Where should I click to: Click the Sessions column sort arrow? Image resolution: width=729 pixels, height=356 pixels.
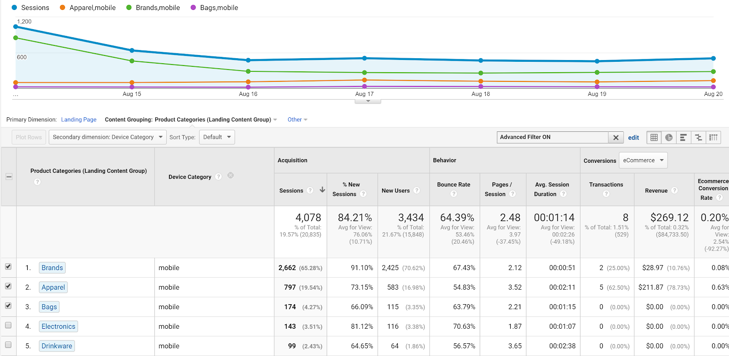click(x=323, y=190)
